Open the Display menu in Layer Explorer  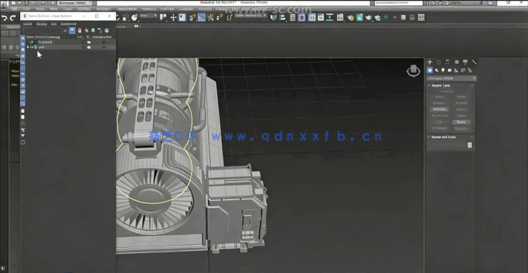pos(42,24)
